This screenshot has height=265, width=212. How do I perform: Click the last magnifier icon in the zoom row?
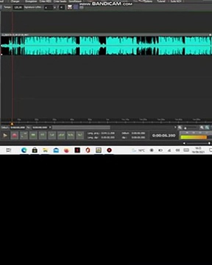pos(207,128)
